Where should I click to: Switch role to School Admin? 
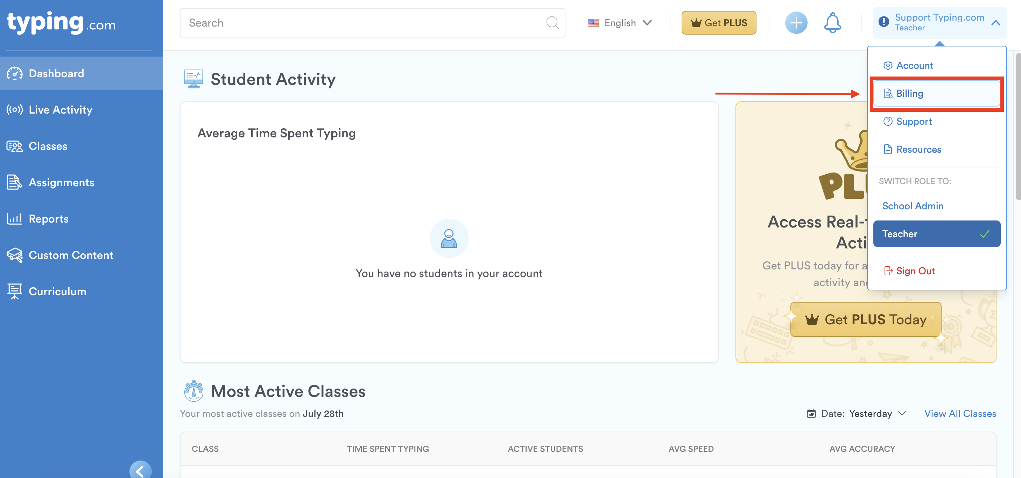(913, 206)
